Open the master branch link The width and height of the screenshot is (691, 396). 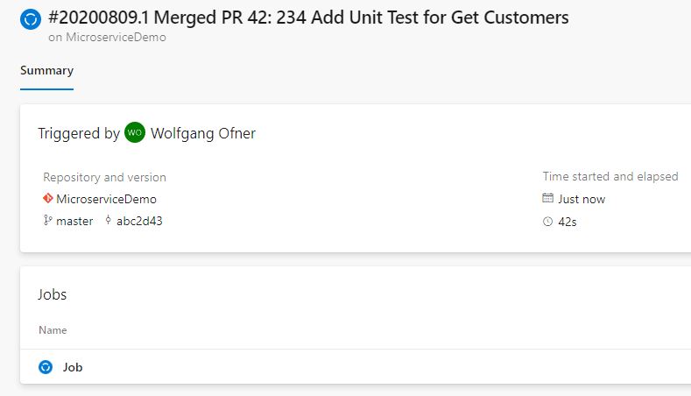(x=74, y=221)
